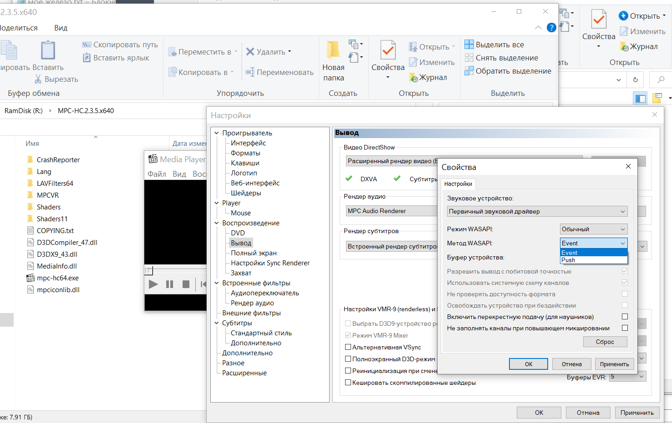Collapse the Проигрыватель tree node
Screen dimensions: 672x423
click(217, 133)
